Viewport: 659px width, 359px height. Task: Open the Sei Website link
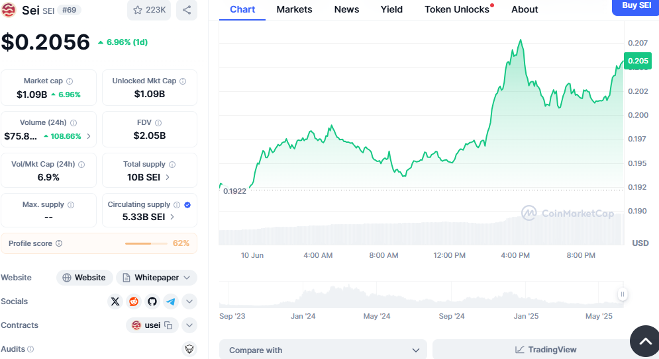tap(84, 278)
